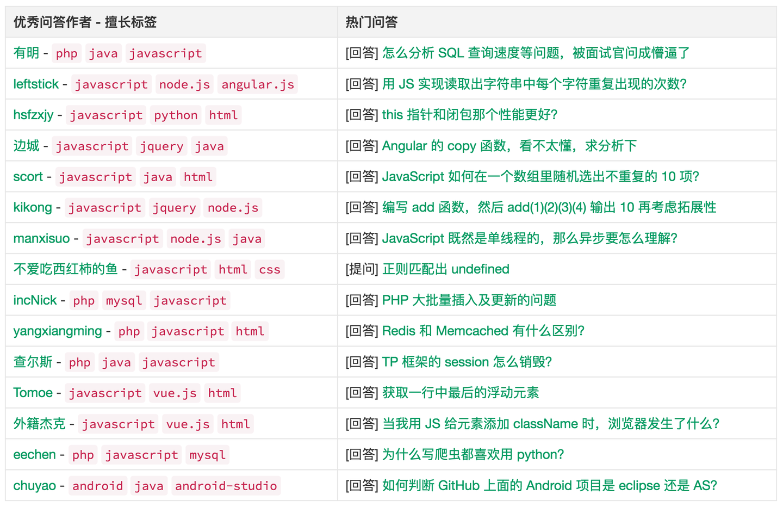Viewport: 783px width, 507px height.
Task: Open 为什么写爬虫都喜欢用 python question
Action: 473,454
